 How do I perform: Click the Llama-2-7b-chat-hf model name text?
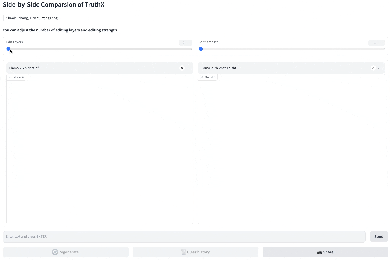tap(24, 68)
